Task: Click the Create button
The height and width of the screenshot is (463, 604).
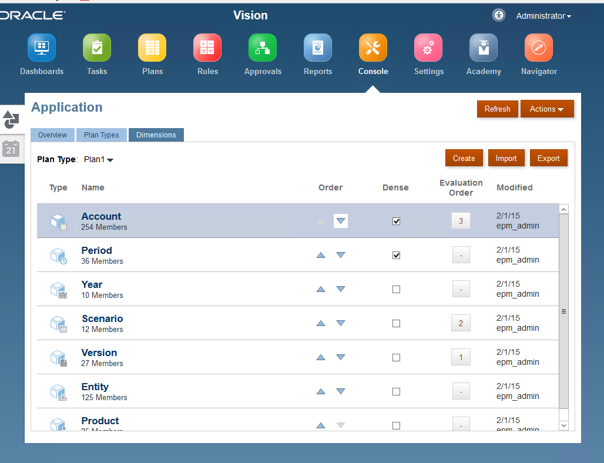Action: (x=464, y=158)
